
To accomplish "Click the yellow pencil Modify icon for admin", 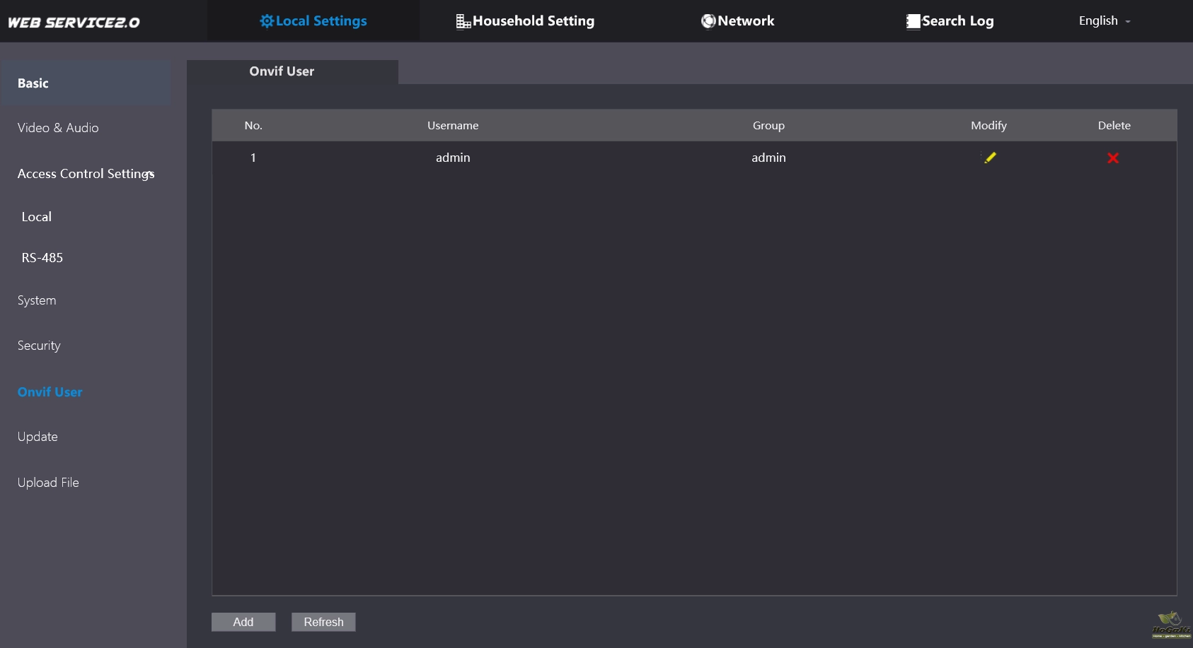I will [989, 158].
